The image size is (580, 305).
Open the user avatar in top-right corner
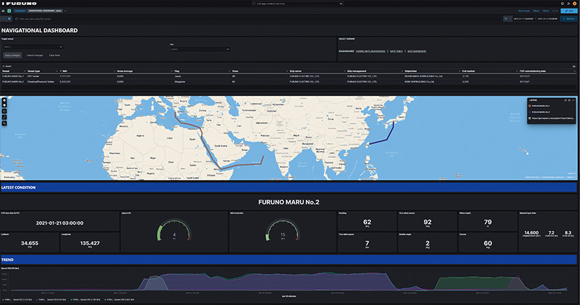[575, 3]
